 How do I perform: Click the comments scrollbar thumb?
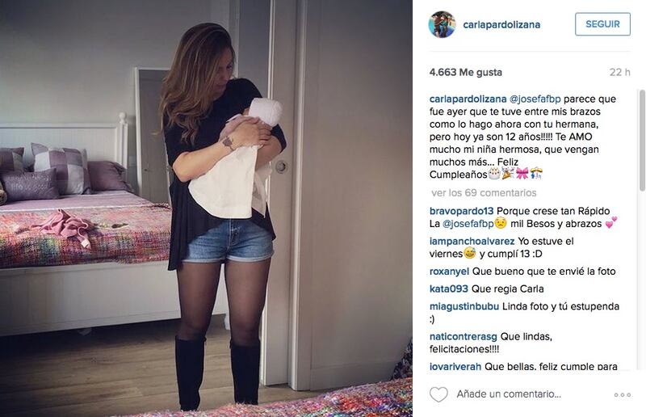click(x=641, y=141)
